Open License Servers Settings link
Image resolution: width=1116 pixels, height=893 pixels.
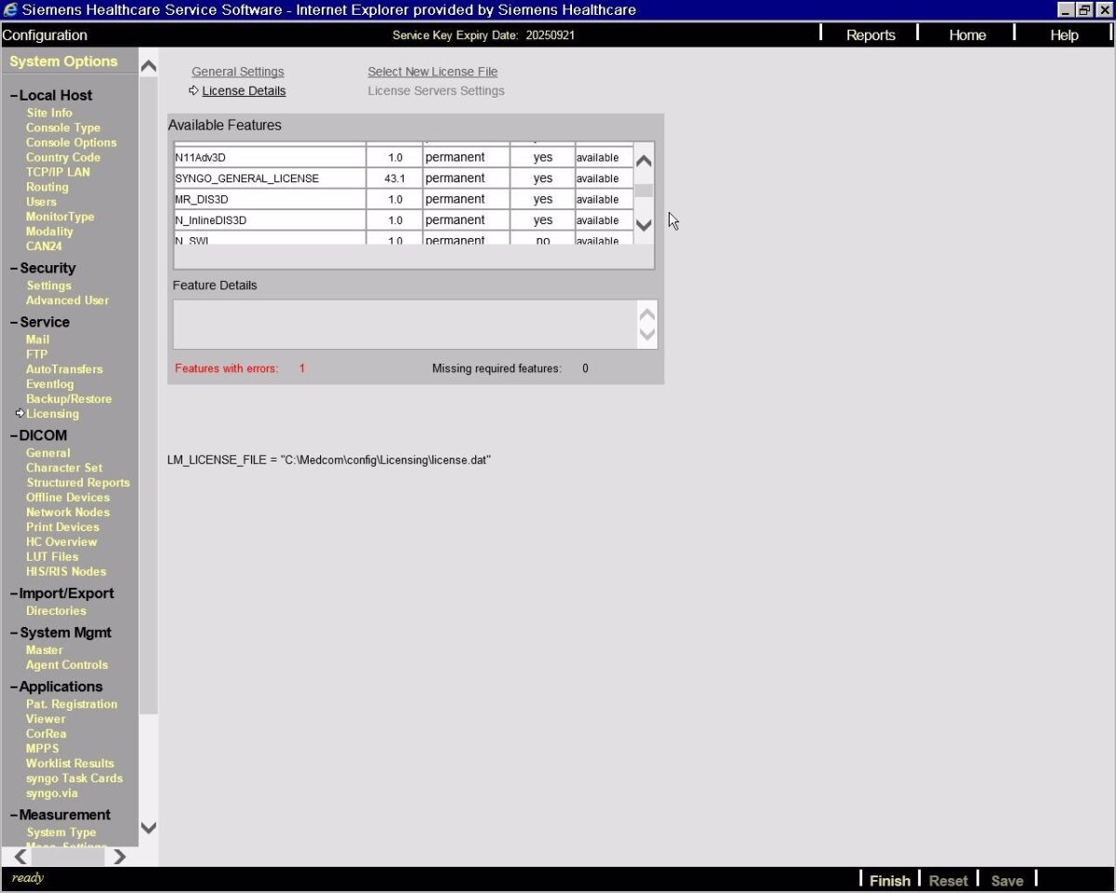[x=436, y=90]
